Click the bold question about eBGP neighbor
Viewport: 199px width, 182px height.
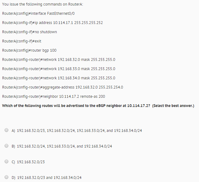98,106
